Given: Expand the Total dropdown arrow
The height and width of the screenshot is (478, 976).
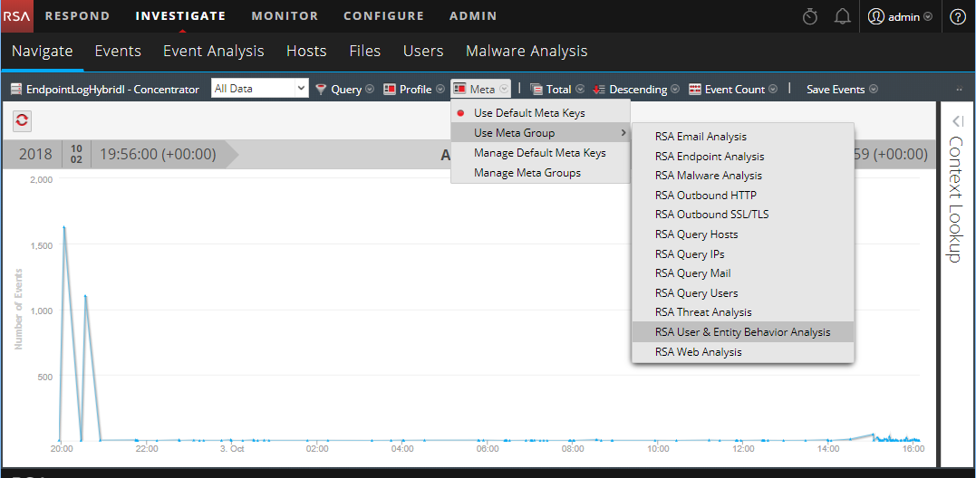Looking at the screenshot, I should 580,90.
